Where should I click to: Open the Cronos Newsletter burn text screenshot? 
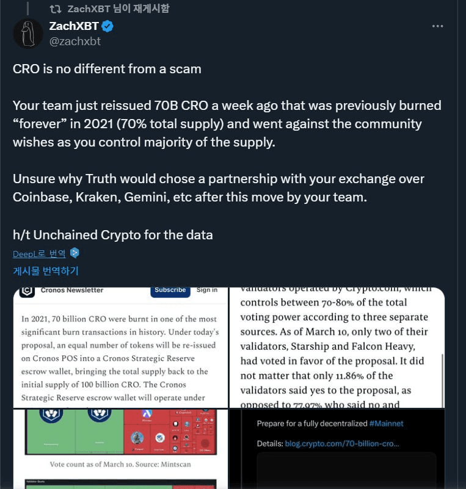pyautogui.click(x=120, y=347)
